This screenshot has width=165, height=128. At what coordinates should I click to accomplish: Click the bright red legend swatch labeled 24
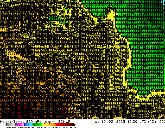[x=57, y=125]
